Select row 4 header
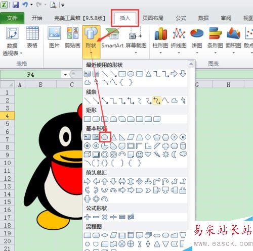253x251 pixels. pyautogui.click(x=7, y=116)
